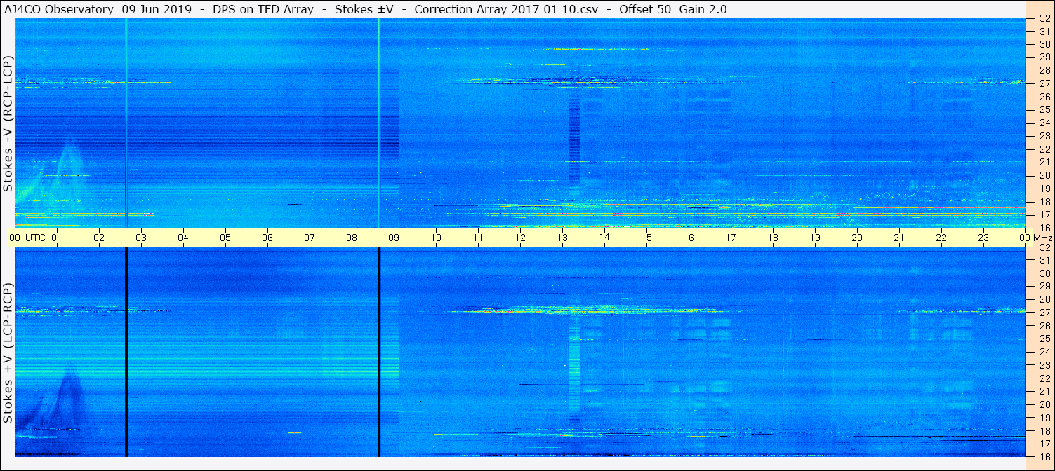Click the black data gap before 09 UTC, lower panel
Image resolution: width=1055 pixels, height=471 pixels.
[379, 352]
